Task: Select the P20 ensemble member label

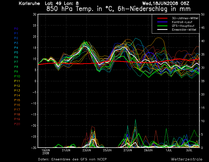Action: [x=17, y=124]
